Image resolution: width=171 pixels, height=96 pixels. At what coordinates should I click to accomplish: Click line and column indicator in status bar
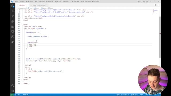[122, 95]
